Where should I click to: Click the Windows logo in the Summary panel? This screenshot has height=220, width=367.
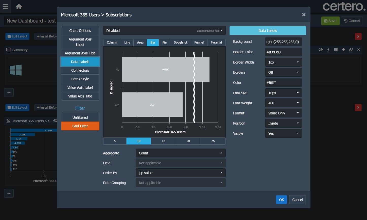[16, 70]
